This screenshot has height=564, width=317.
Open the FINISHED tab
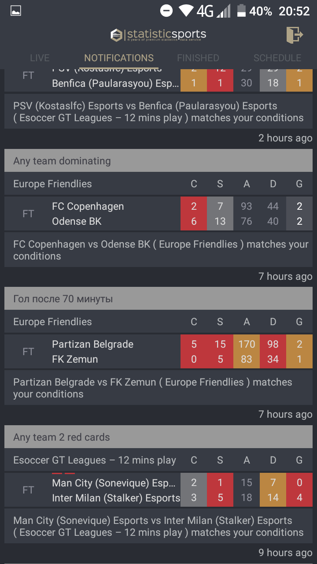coord(198,58)
